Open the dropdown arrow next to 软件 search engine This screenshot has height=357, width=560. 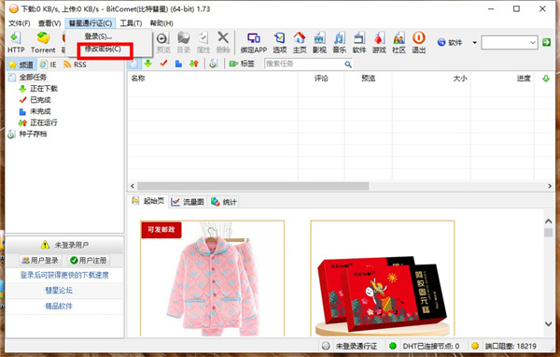474,43
